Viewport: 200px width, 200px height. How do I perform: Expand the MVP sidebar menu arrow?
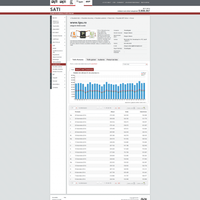tap(65, 75)
